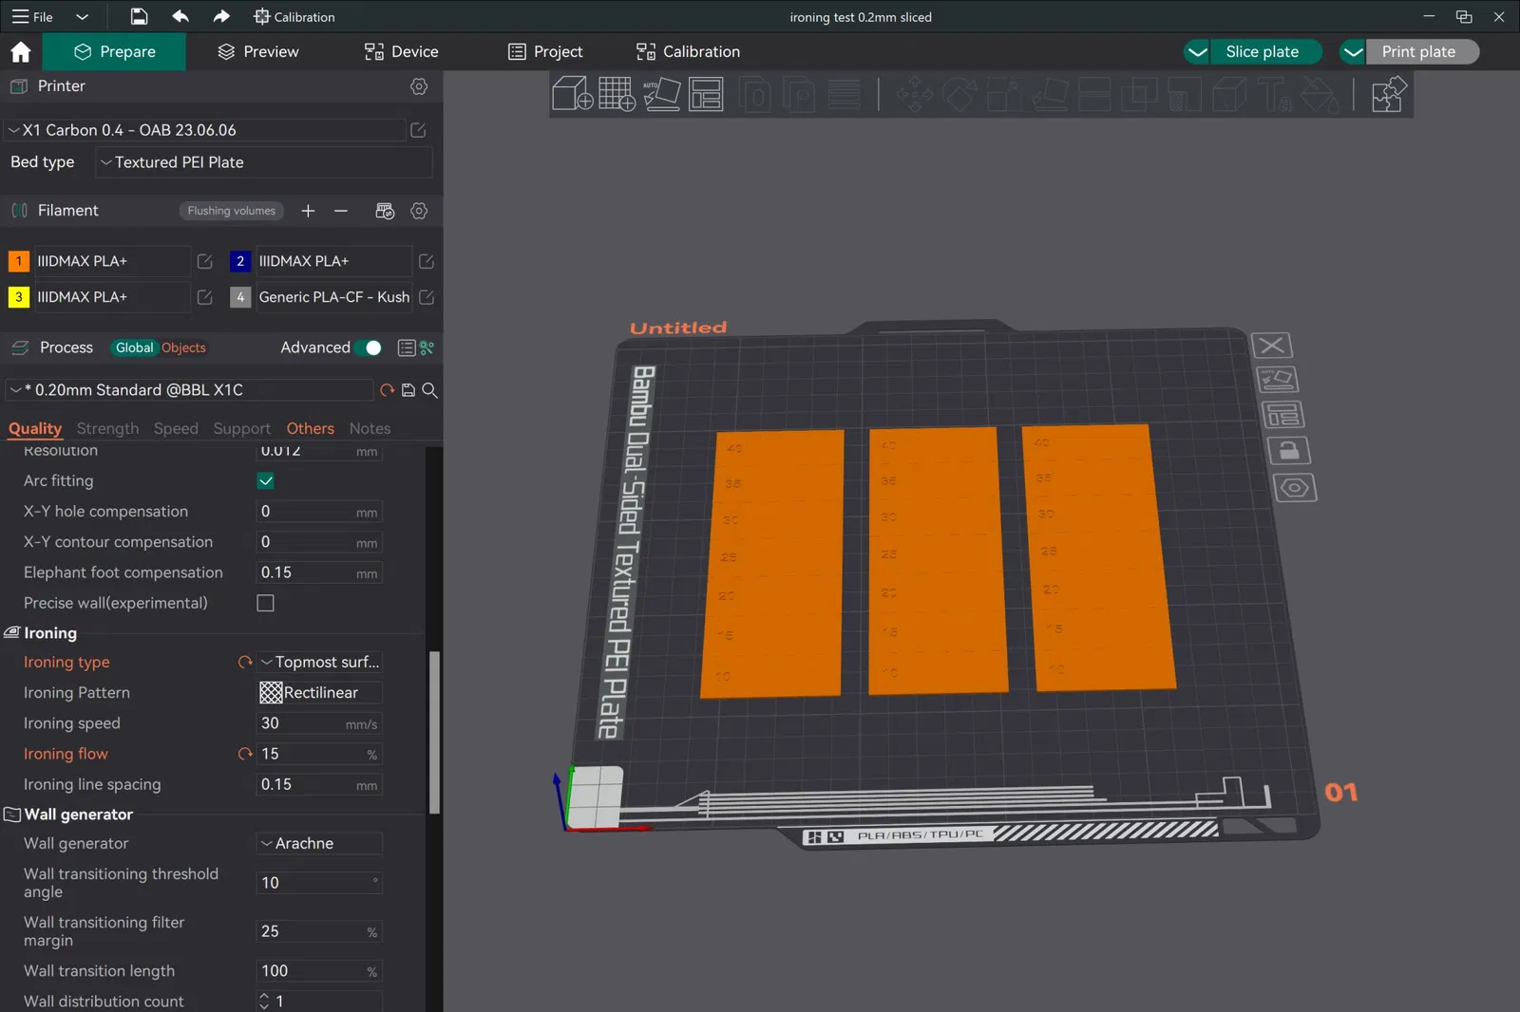This screenshot has width=1520, height=1012.
Task: Open the Flushing volumes button
Action: click(231, 211)
